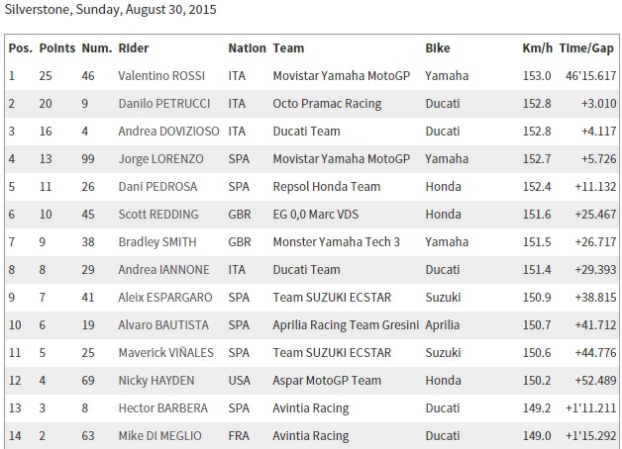622x449 pixels.
Task: Click on Dani PEDROSA's name
Action: tap(154, 186)
